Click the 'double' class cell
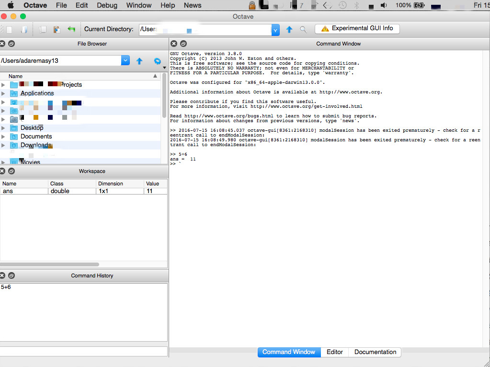 click(x=72, y=191)
